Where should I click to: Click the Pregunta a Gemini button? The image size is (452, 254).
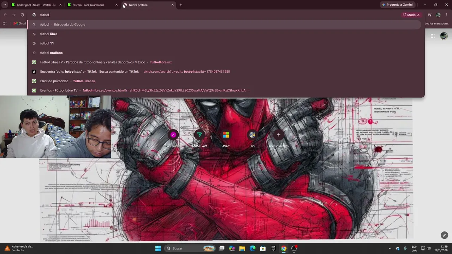397,5
